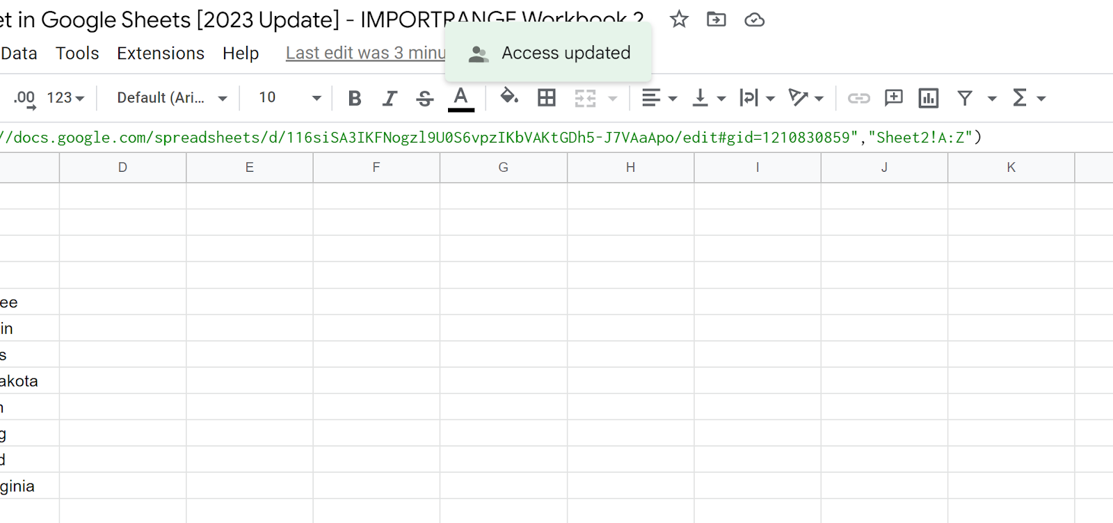Insert comment icon

(x=893, y=98)
